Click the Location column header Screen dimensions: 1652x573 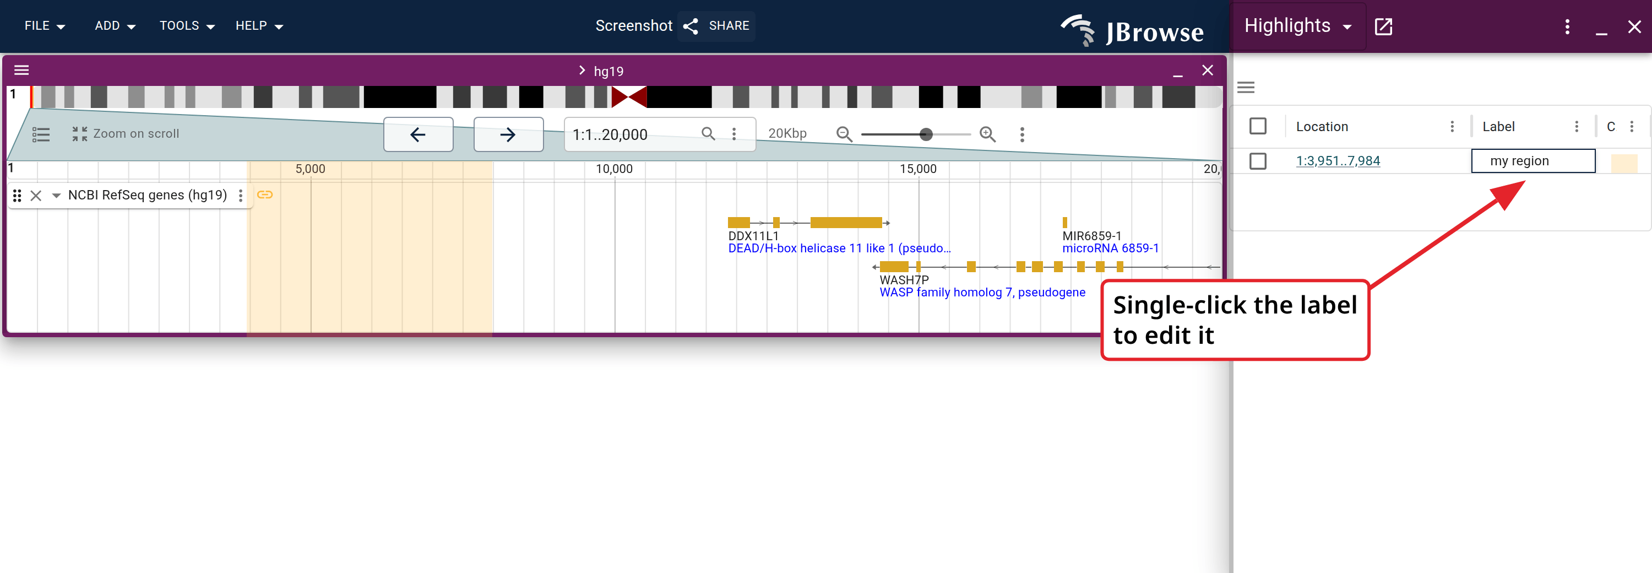point(1322,126)
